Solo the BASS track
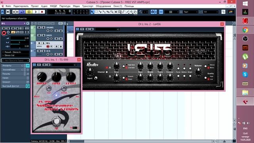The height and width of the screenshot is (143, 254). [x=43, y=35]
